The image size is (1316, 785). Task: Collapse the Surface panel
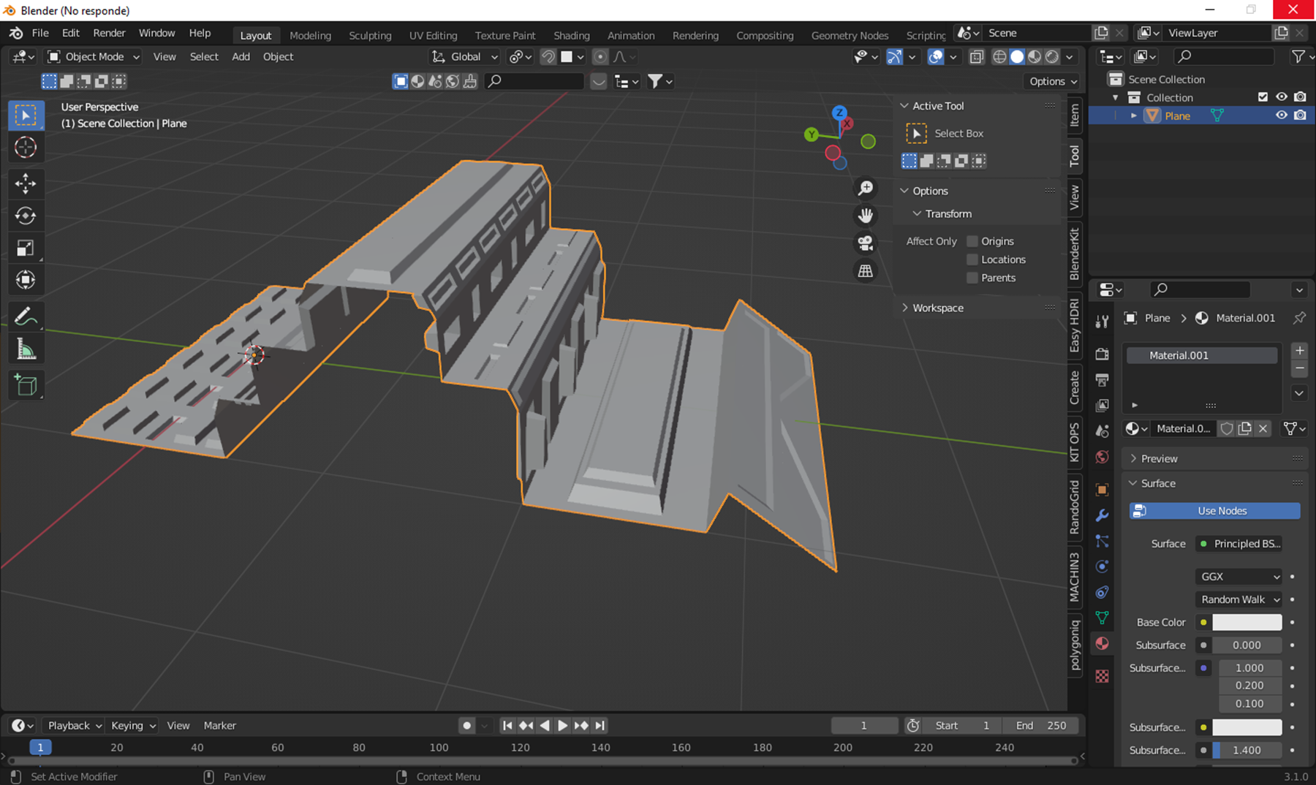pos(1158,484)
